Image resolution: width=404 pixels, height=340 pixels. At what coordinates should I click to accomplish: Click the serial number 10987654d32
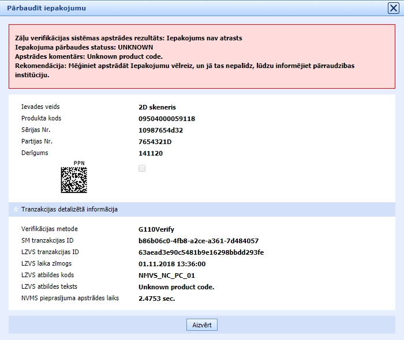tap(161, 130)
